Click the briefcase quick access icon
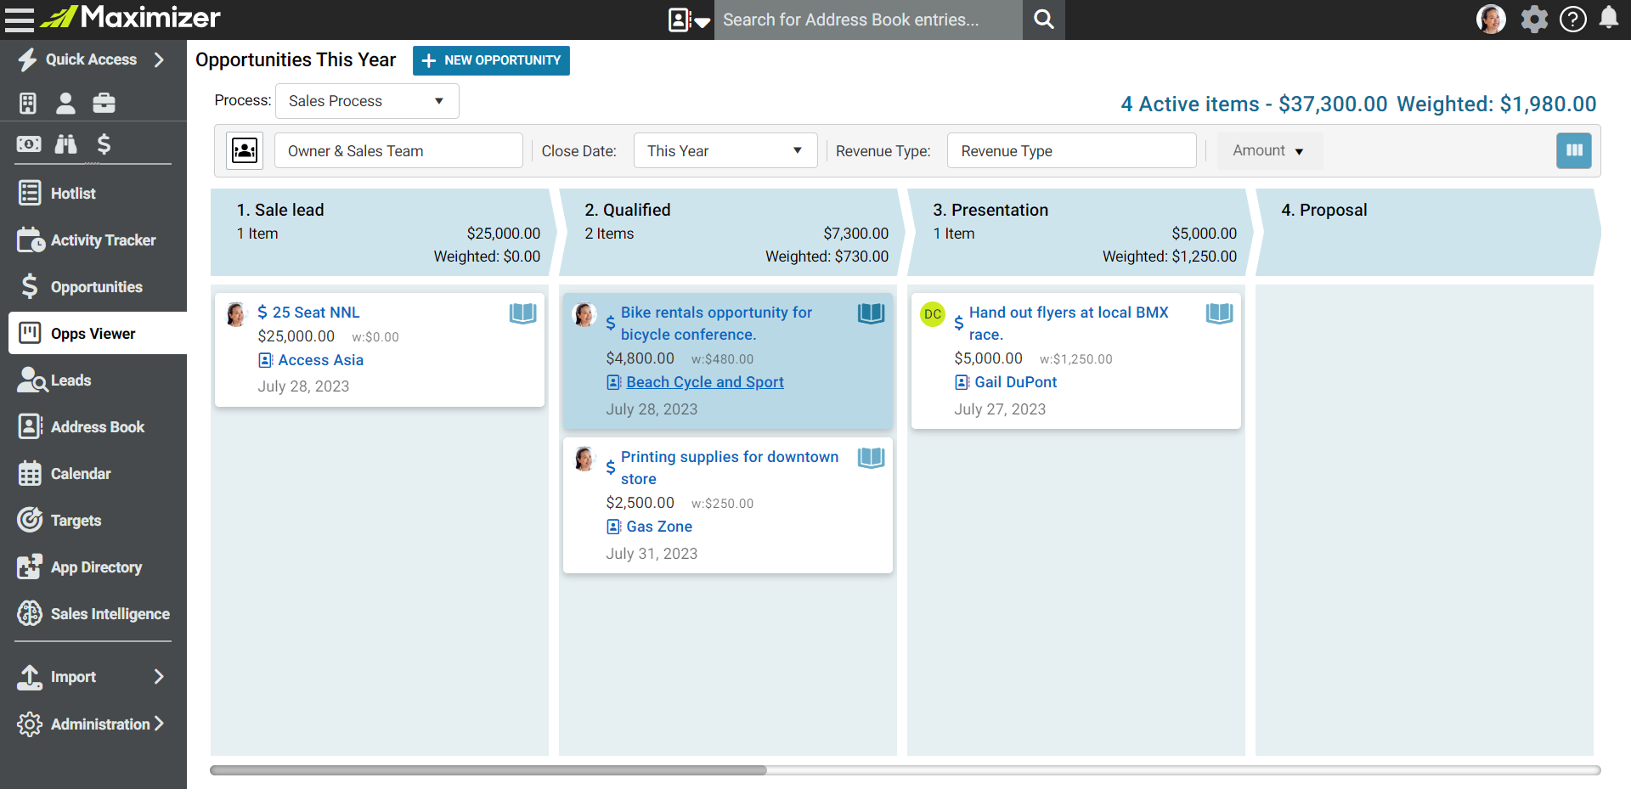This screenshot has height=789, width=1631. point(104,103)
